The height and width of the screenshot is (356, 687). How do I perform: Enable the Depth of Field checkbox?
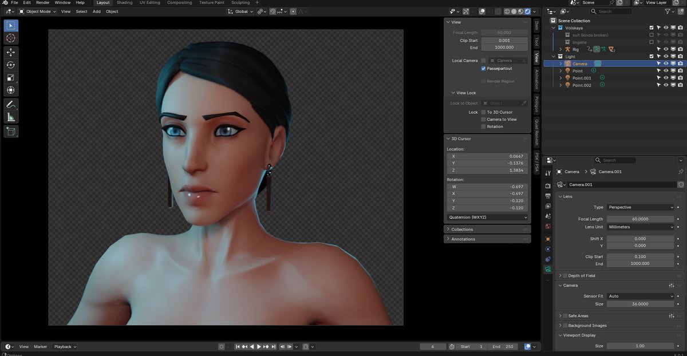(566, 275)
